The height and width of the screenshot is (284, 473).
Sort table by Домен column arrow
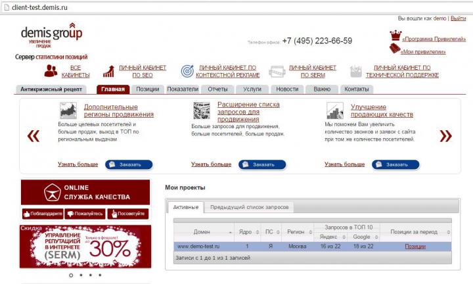click(230, 232)
